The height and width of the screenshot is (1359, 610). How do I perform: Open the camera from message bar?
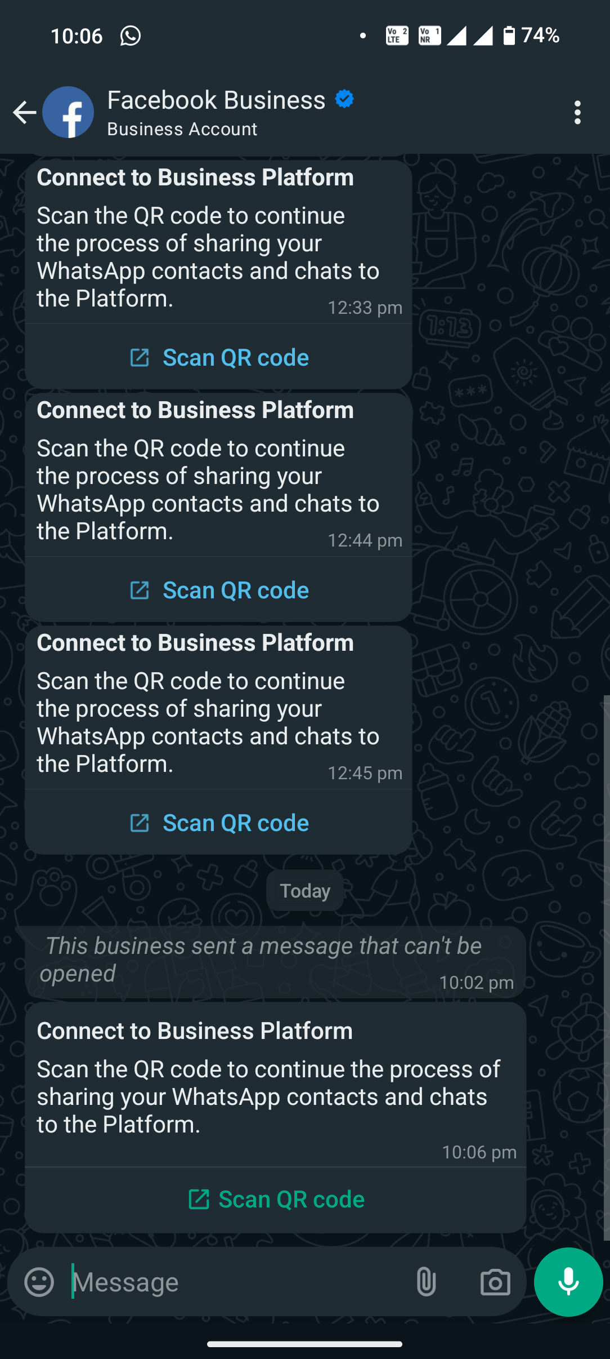[495, 1282]
